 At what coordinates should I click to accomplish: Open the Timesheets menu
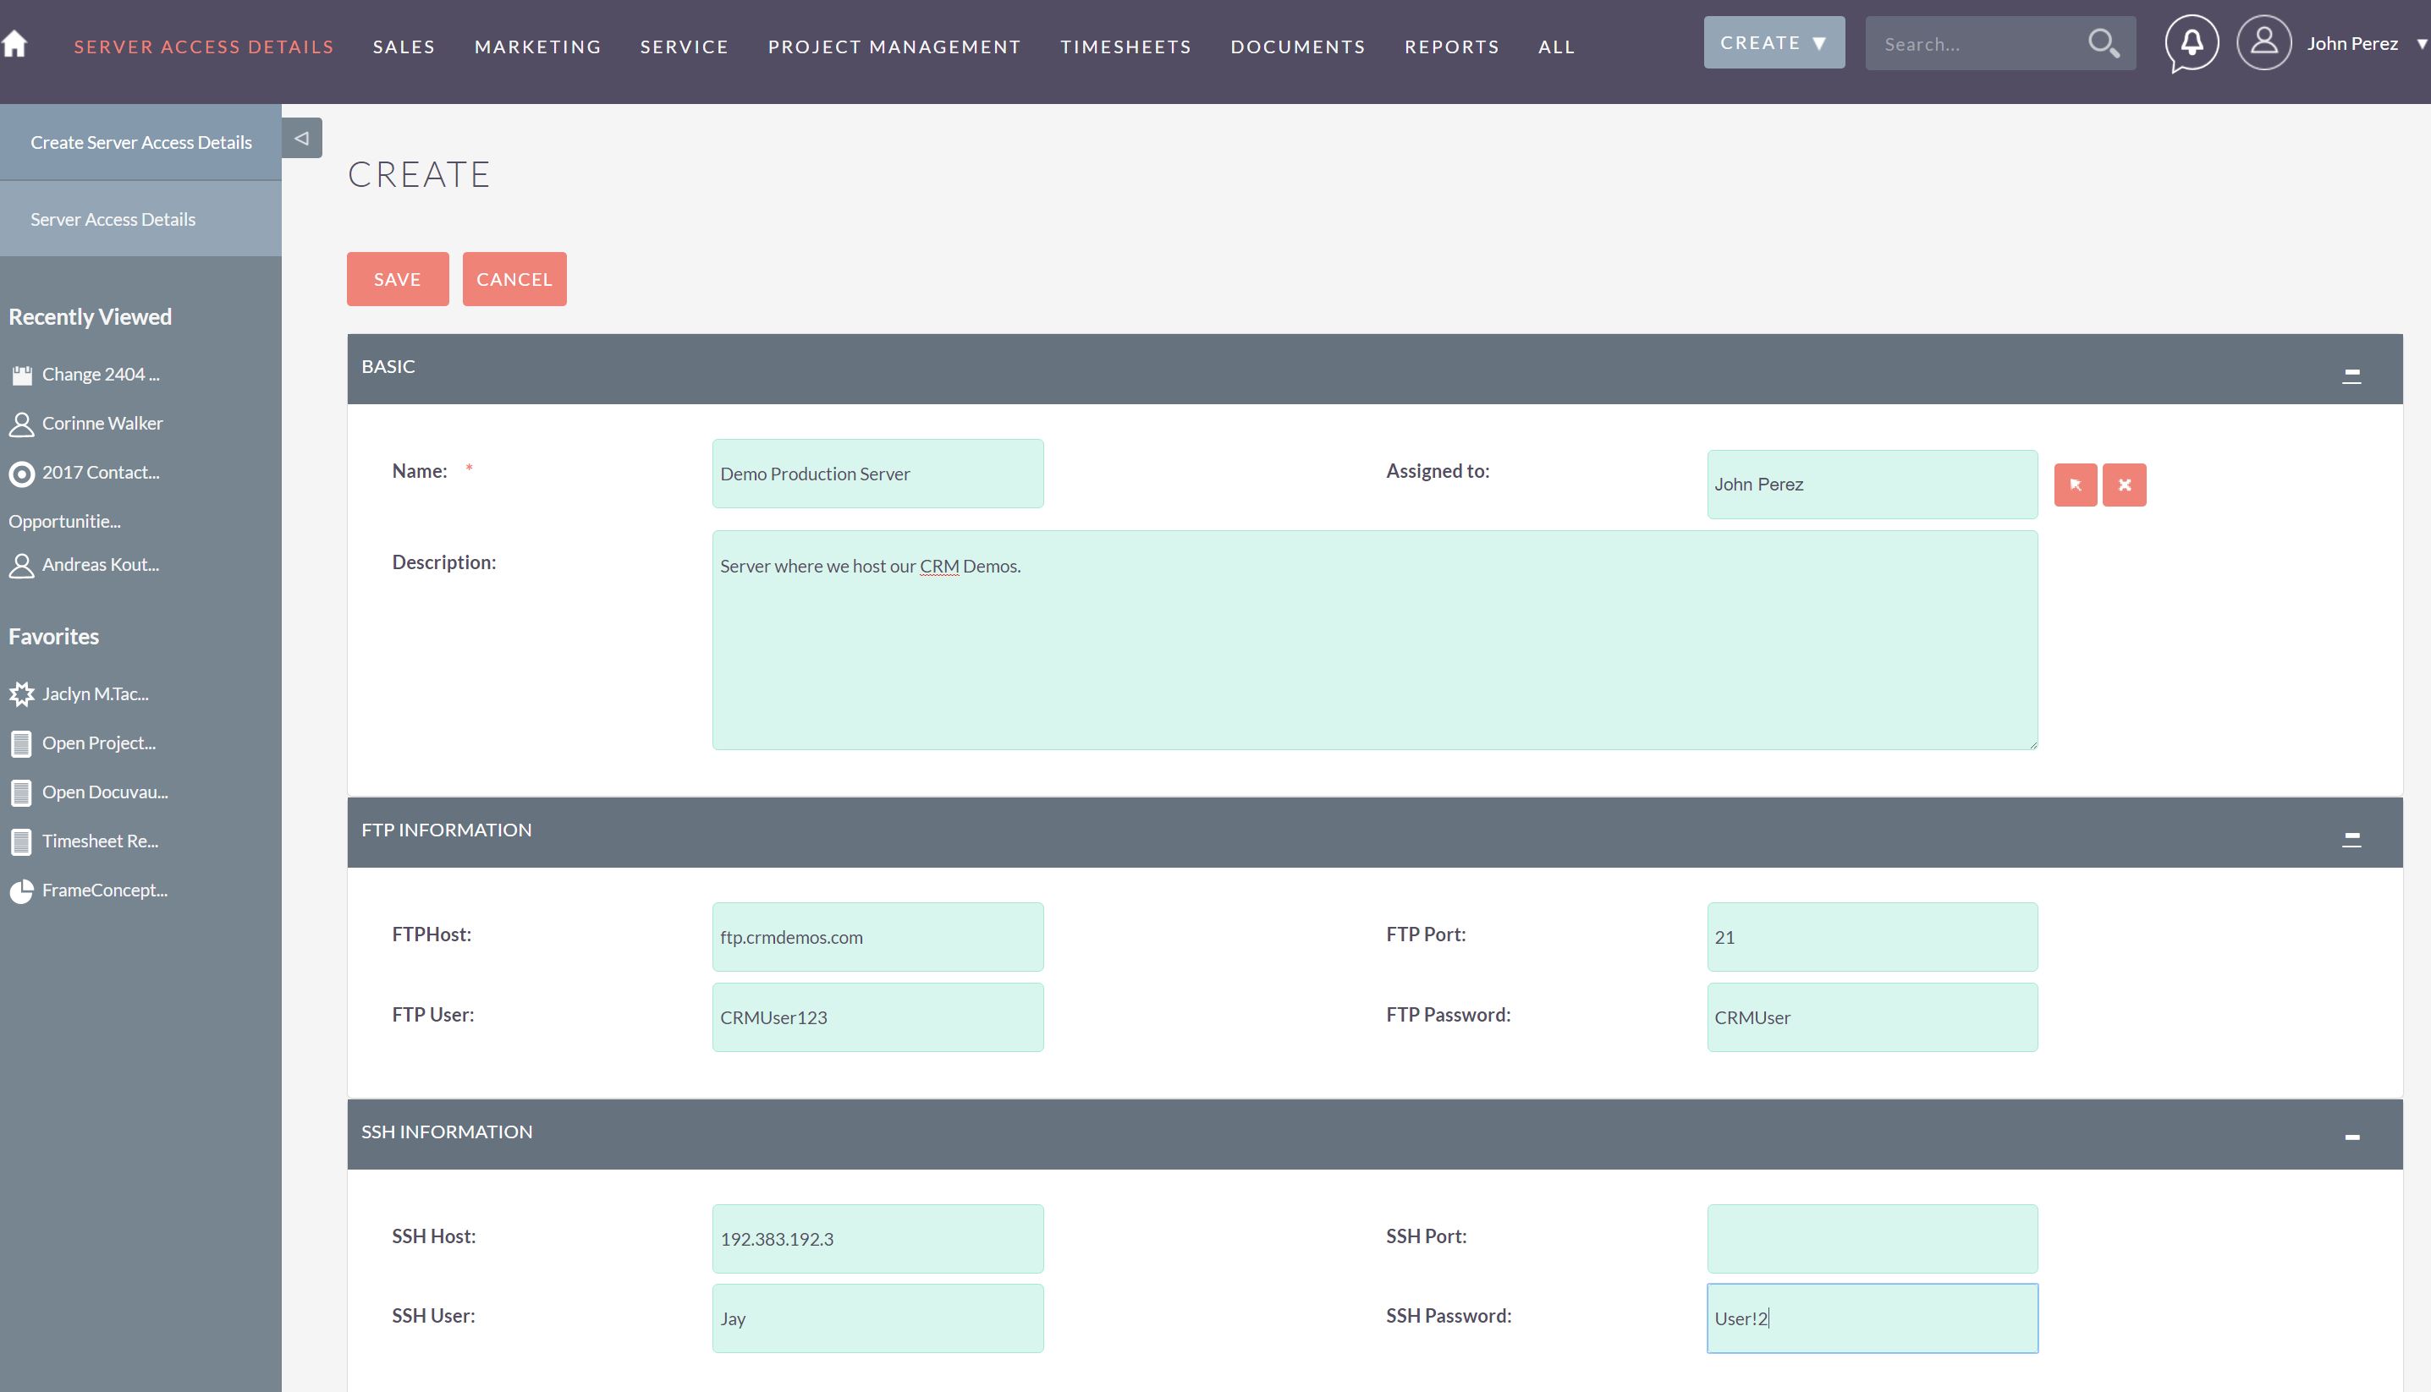pos(1125,47)
